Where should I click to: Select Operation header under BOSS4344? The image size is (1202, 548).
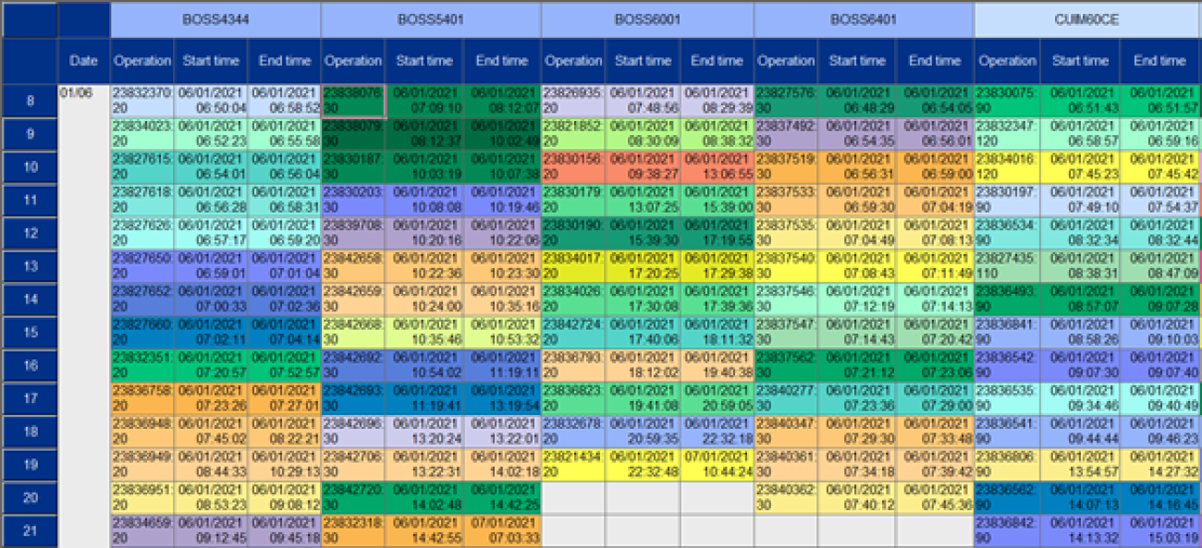point(142,61)
